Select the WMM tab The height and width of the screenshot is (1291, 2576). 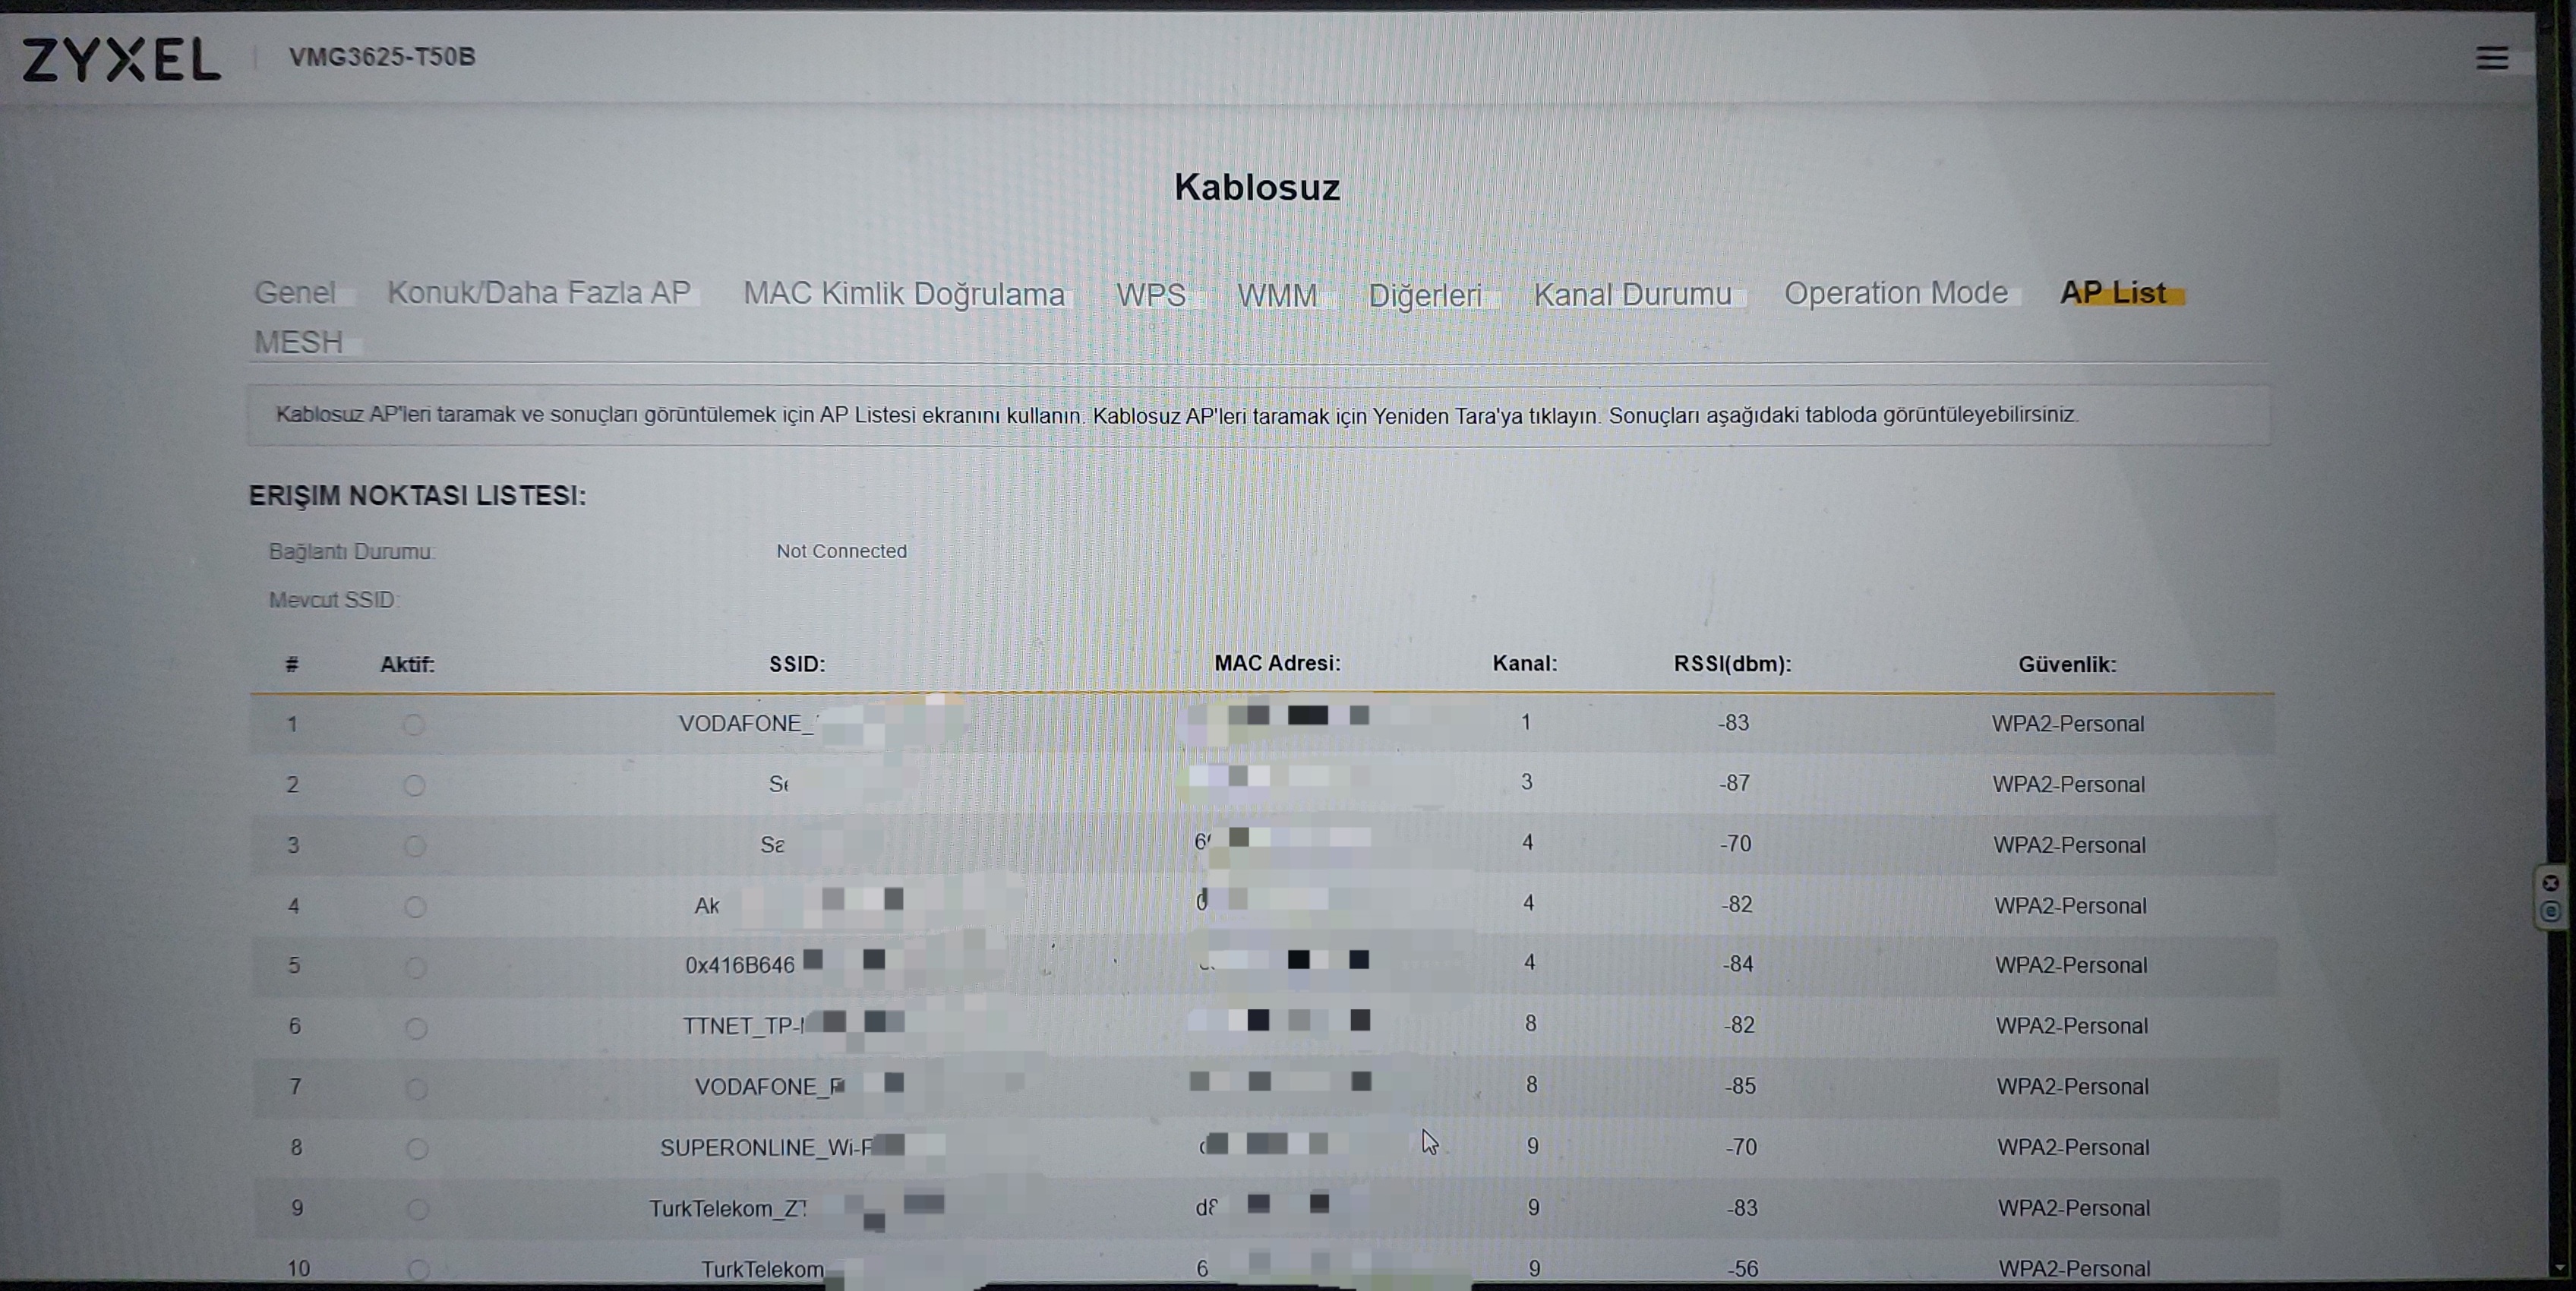pos(1277,296)
